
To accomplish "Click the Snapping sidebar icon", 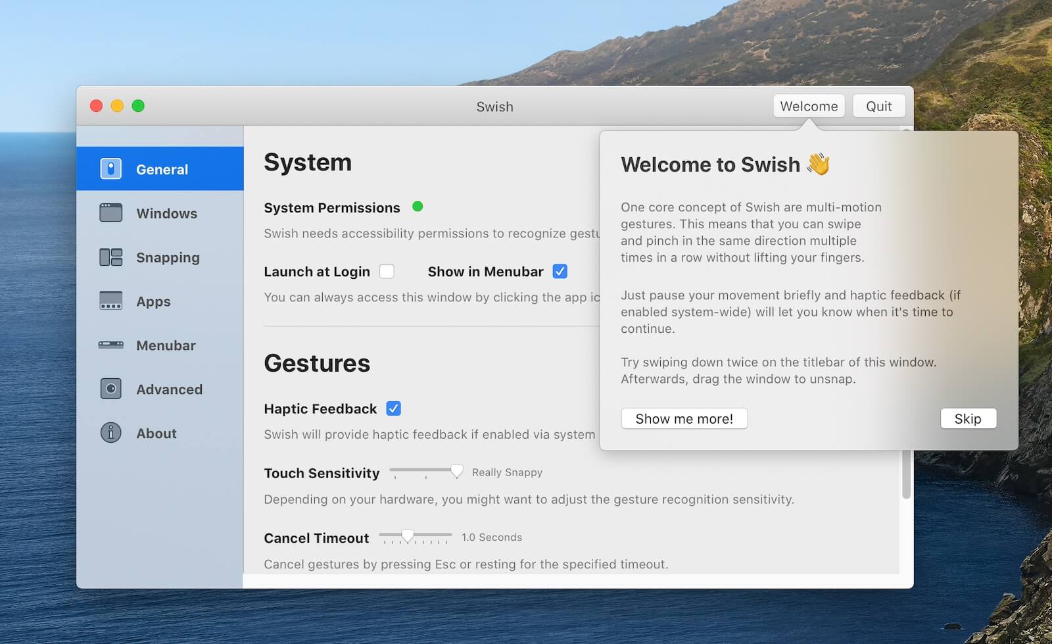I will coord(110,257).
